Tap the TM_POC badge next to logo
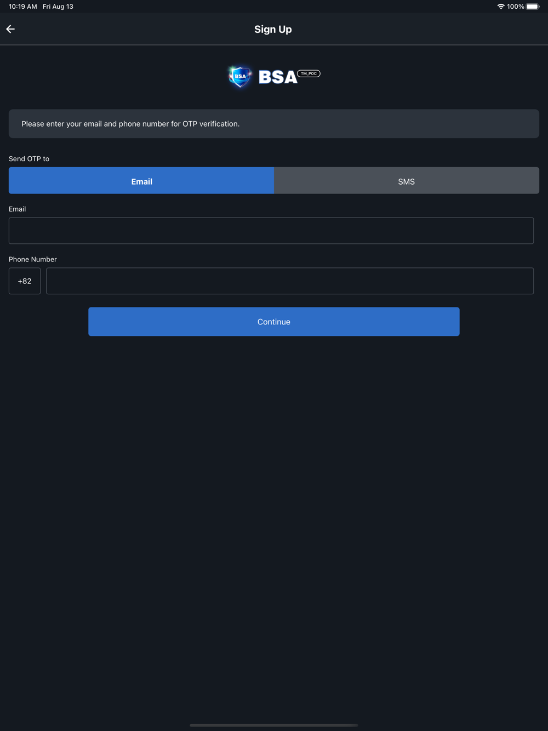This screenshot has width=548, height=731. (x=309, y=73)
